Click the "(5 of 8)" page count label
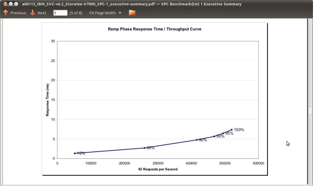Screen dimensions: 313x186 pos(76,13)
